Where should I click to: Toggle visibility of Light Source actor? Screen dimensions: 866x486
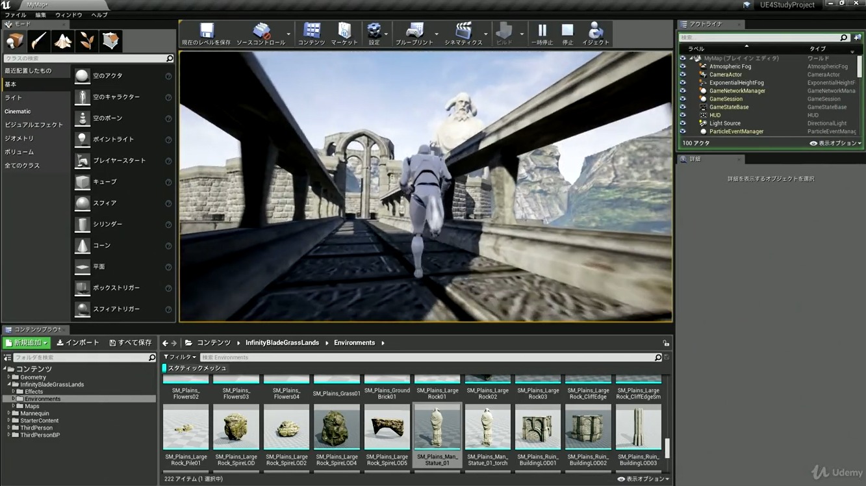(683, 123)
